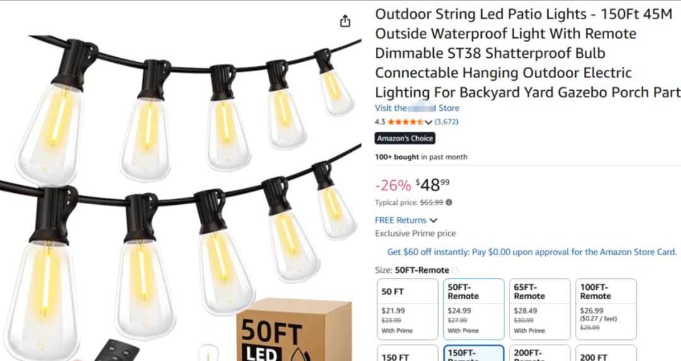The image size is (681, 361).
Task: Click the FREE Returns link text
Action: 400,221
